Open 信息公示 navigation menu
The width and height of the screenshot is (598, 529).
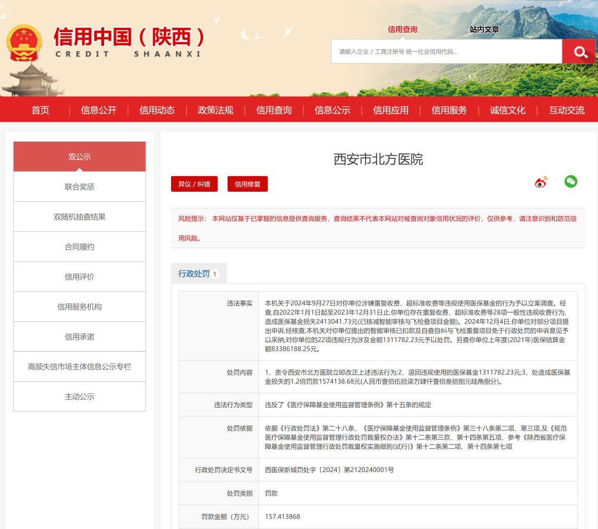point(332,110)
